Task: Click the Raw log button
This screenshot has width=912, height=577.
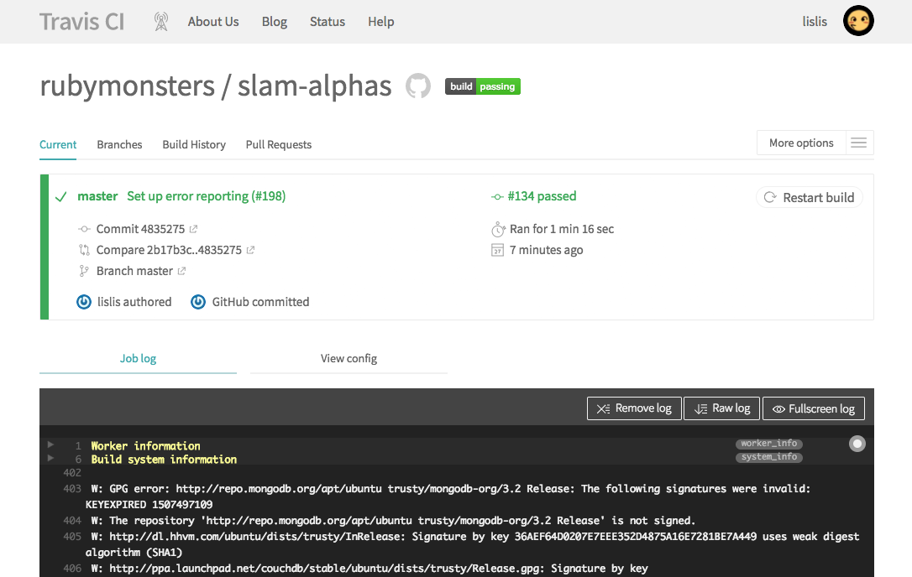Action: click(x=722, y=408)
